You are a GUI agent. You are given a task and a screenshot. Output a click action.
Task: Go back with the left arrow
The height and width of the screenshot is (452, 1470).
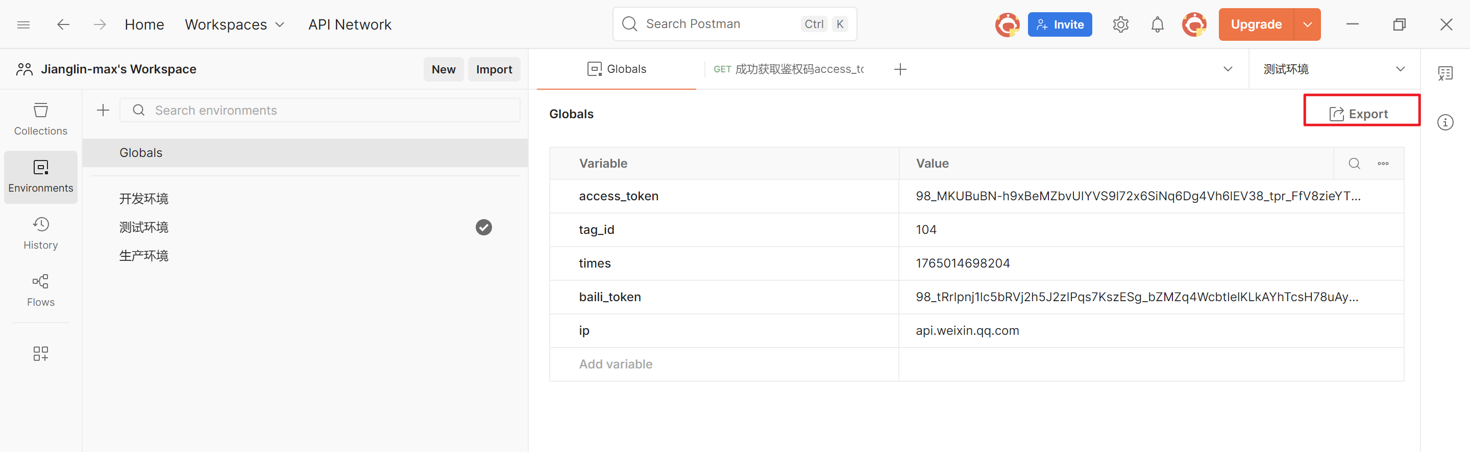click(x=63, y=24)
